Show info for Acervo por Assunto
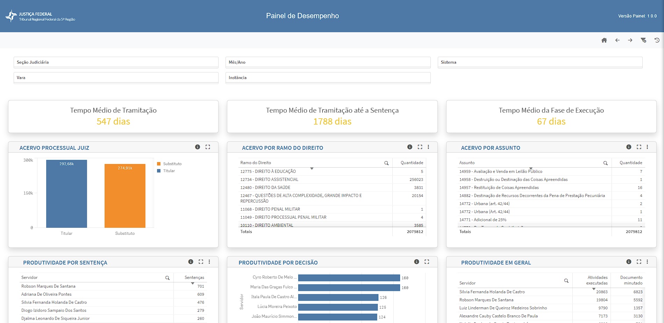Viewport: 664px width, 323px height. coord(629,147)
